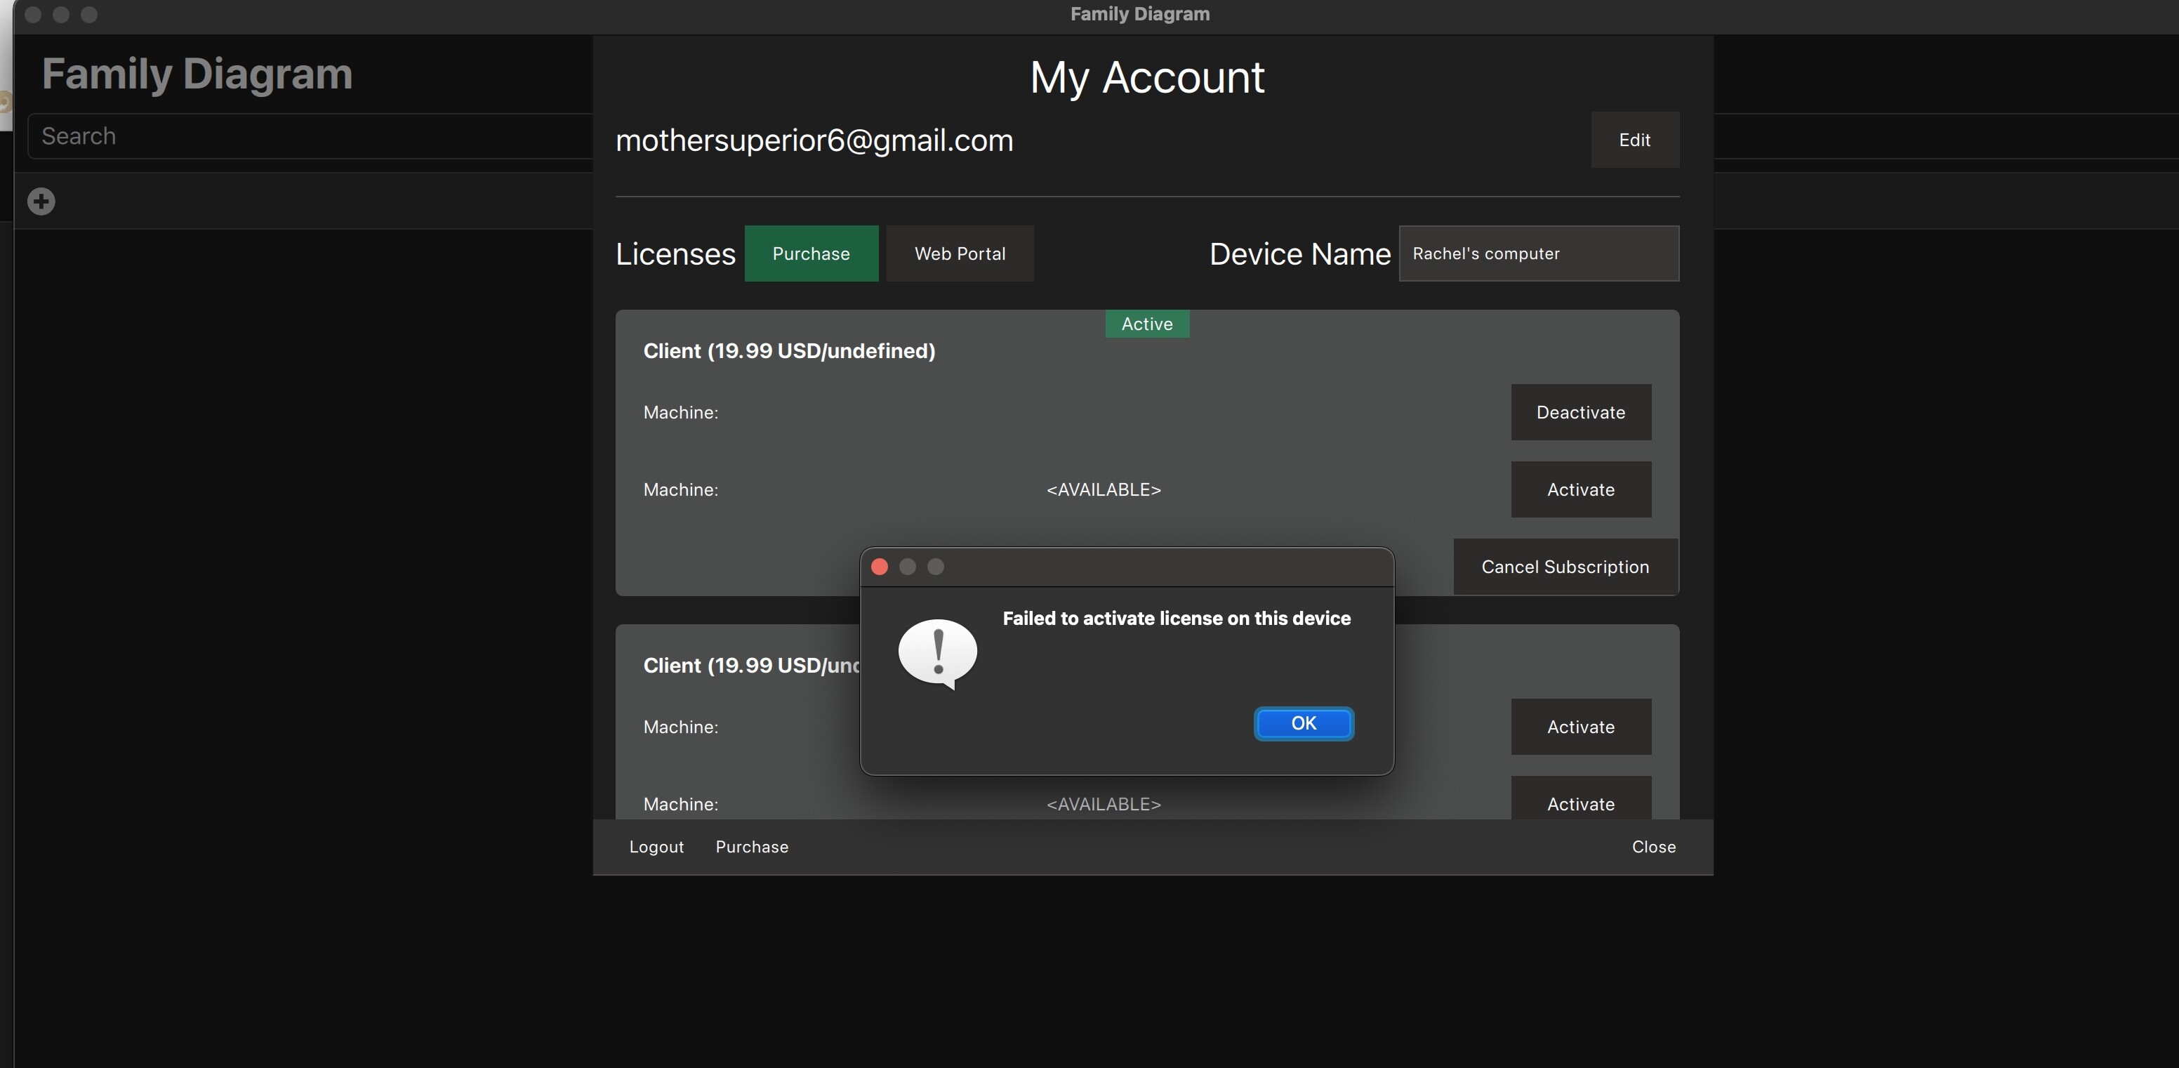Click the Client (19.99 USD/undefined) heading
This screenshot has width=2179, height=1068.
pyautogui.click(x=788, y=351)
